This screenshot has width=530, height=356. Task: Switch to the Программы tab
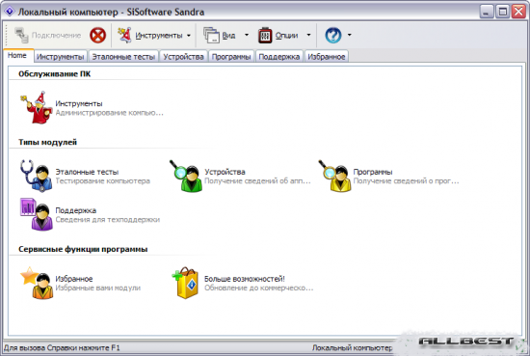(x=231, y=57)
